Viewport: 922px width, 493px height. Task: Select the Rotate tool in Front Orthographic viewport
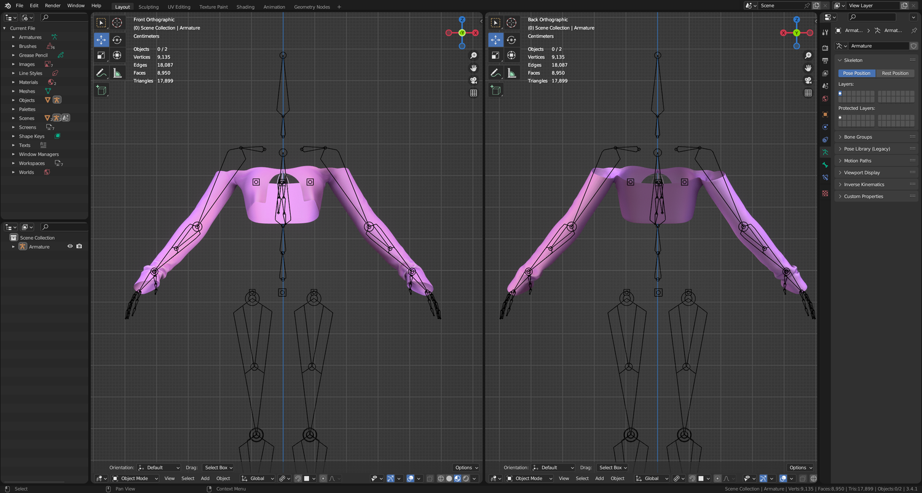click(117, 39)
